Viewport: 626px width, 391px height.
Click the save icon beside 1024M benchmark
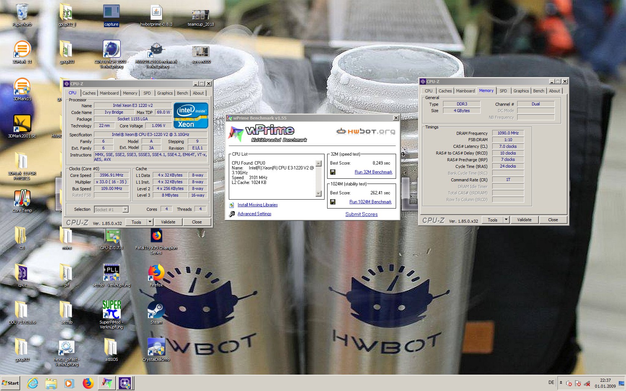coord(333,202)
